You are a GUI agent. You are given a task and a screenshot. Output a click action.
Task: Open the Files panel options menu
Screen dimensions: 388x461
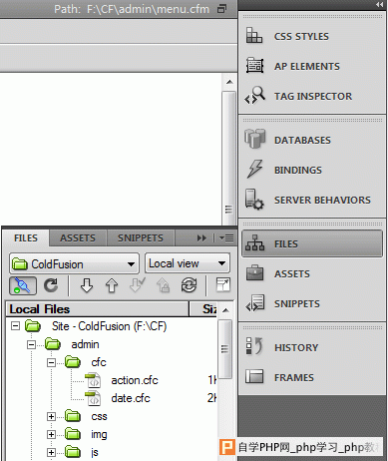coord(226,238)
